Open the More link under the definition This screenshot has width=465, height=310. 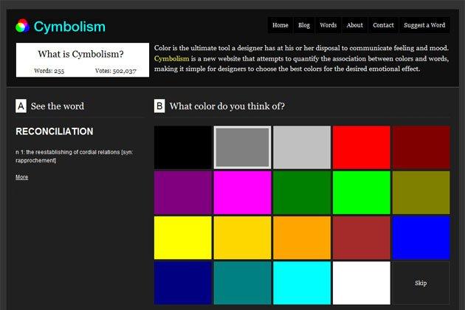21,177
